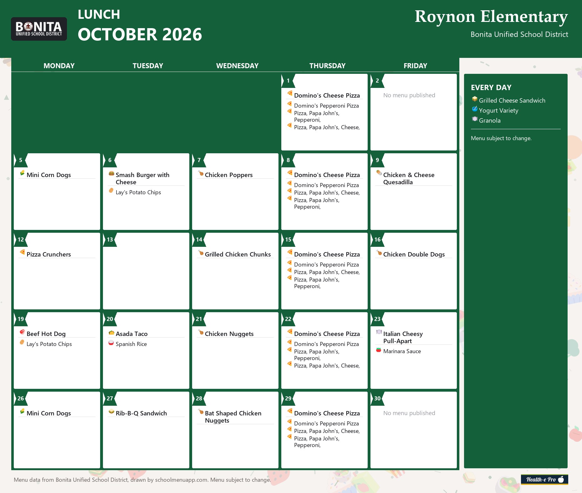The height and width of the screenshot is (493, 582).
Task: Click 'Domino's Cheese Pizza' on October 22
Action: point(327,334)
